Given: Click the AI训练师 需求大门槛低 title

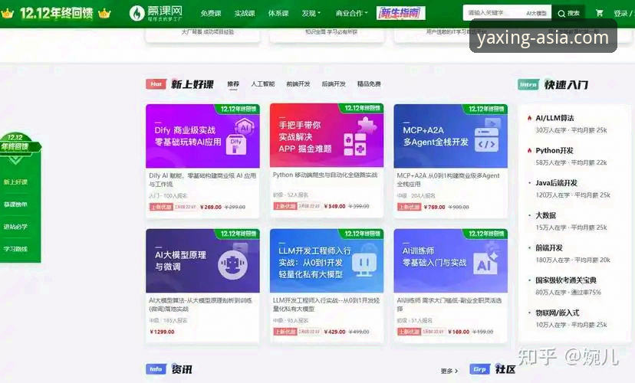Looking at the screenshot, I should (449, 305).
